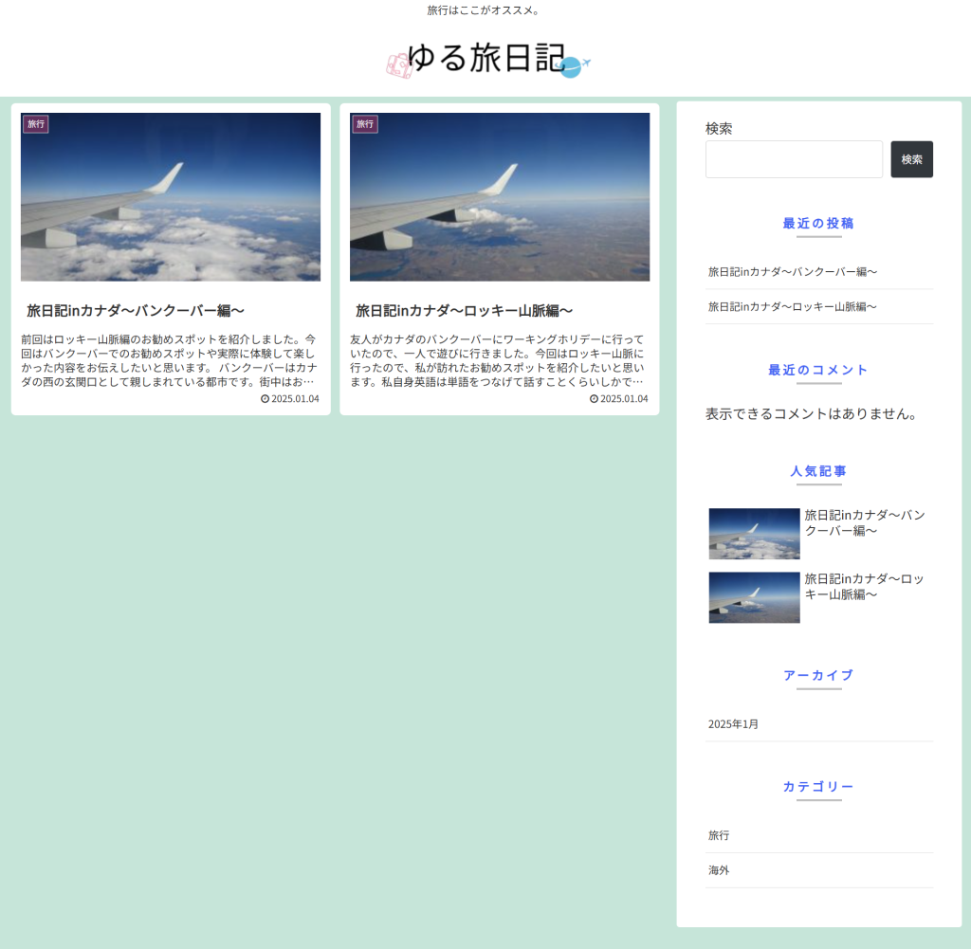Screen dimensions: 971x949
Task: Click the suitcase icon beside the logo
Action: [399, 65]
